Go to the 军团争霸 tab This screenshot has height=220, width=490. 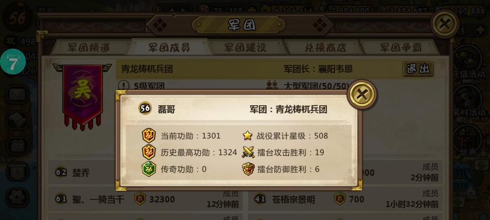coord(401,48)
